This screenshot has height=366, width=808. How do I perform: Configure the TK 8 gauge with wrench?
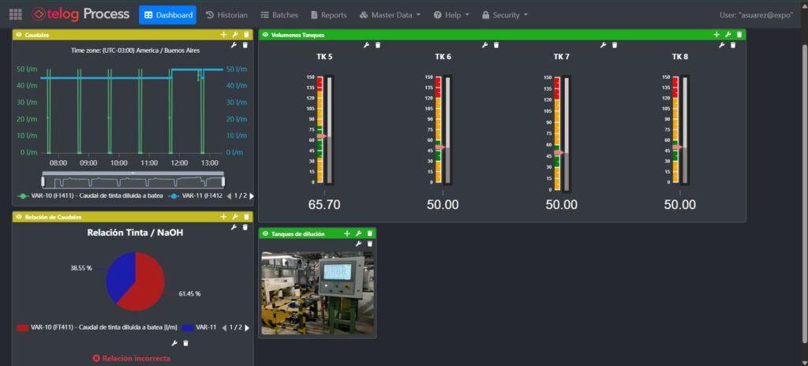721,45
